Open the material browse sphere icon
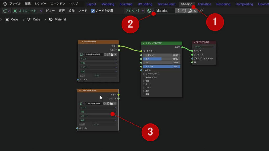 click(x=150, y=11)
